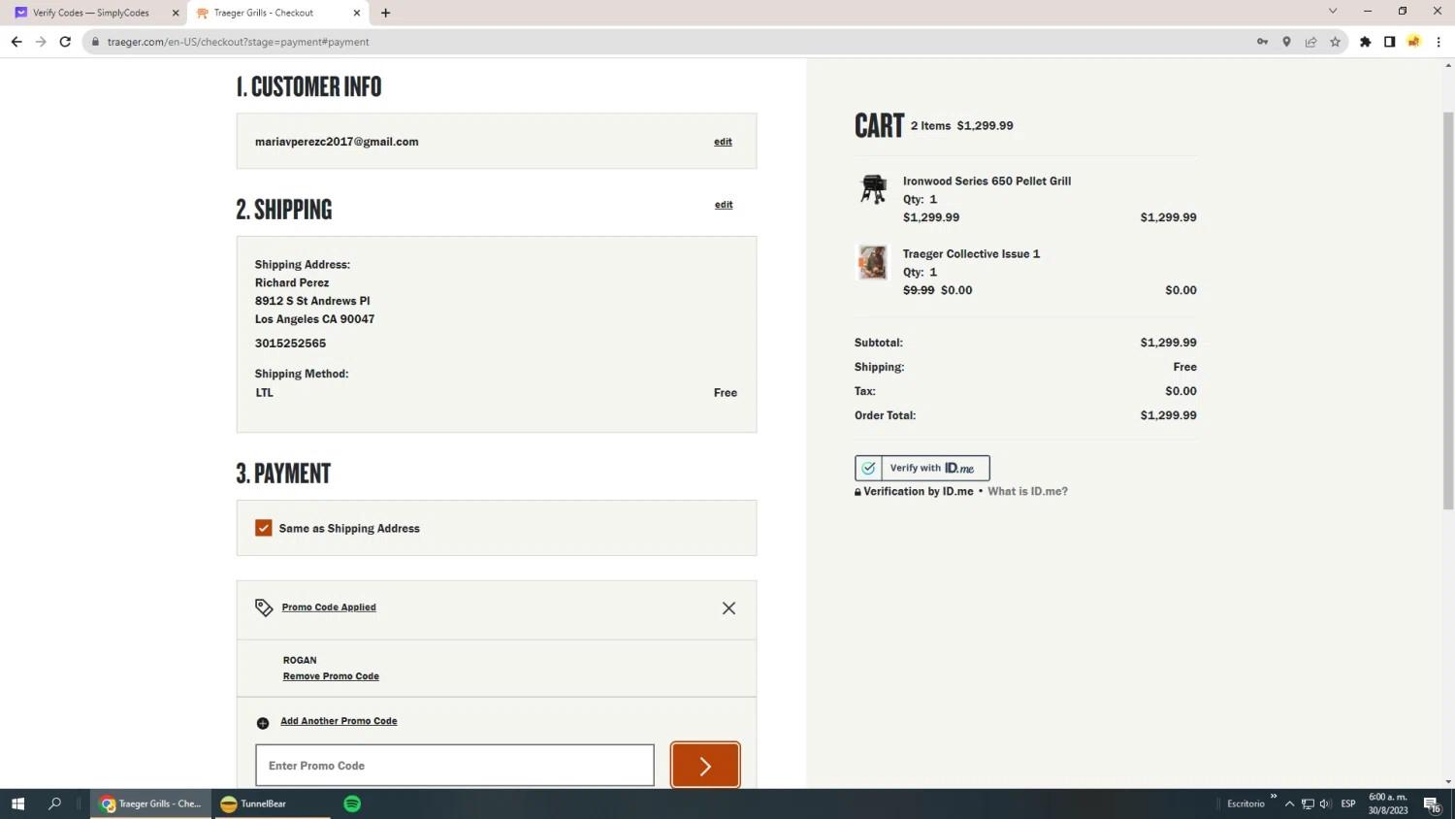Click the LTL shipping method text
Screen dimensions: 1455x819
(x=264, y=393)
